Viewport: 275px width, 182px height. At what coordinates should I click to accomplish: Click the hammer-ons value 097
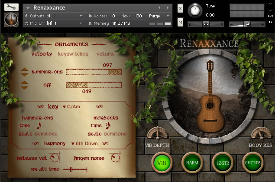107,65
